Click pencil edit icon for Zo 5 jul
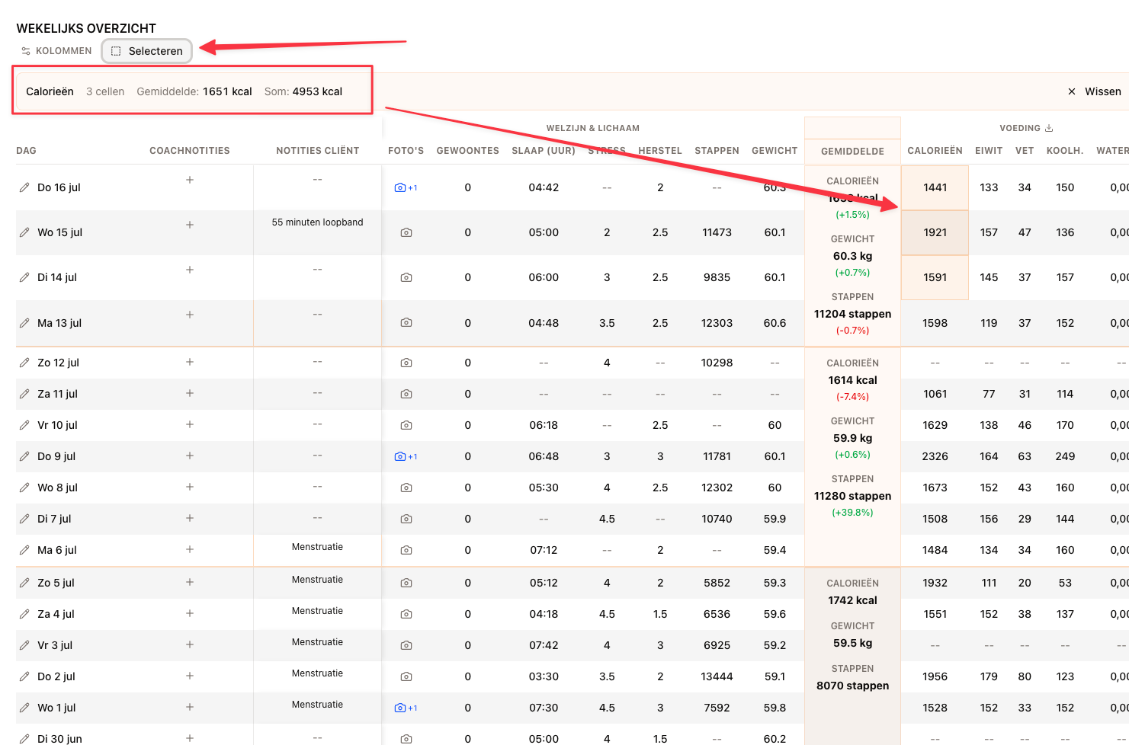This screenshot has width=1129, height=745. [24, 583]
